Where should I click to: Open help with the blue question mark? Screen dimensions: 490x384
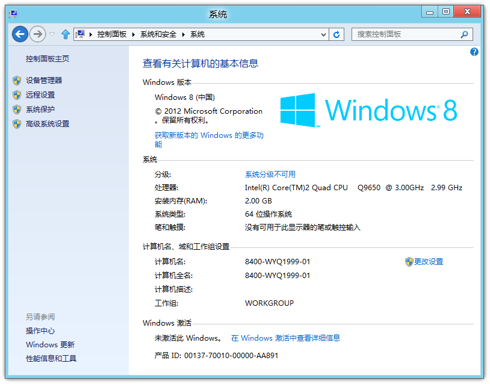(474, 52)
